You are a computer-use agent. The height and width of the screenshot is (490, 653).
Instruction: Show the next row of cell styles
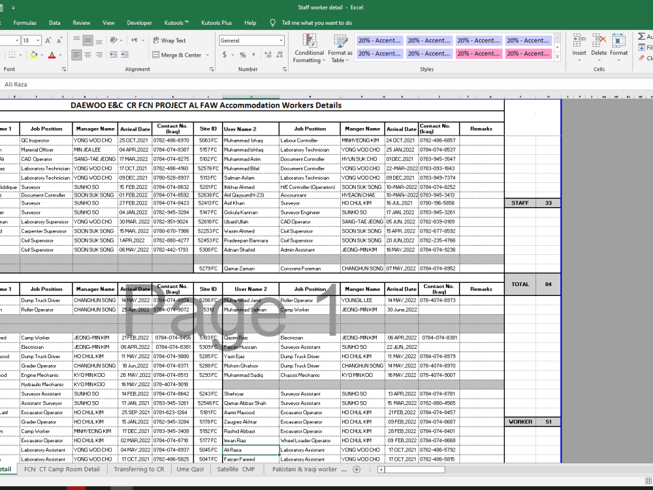pyautogui.click(x=557, y=48)
